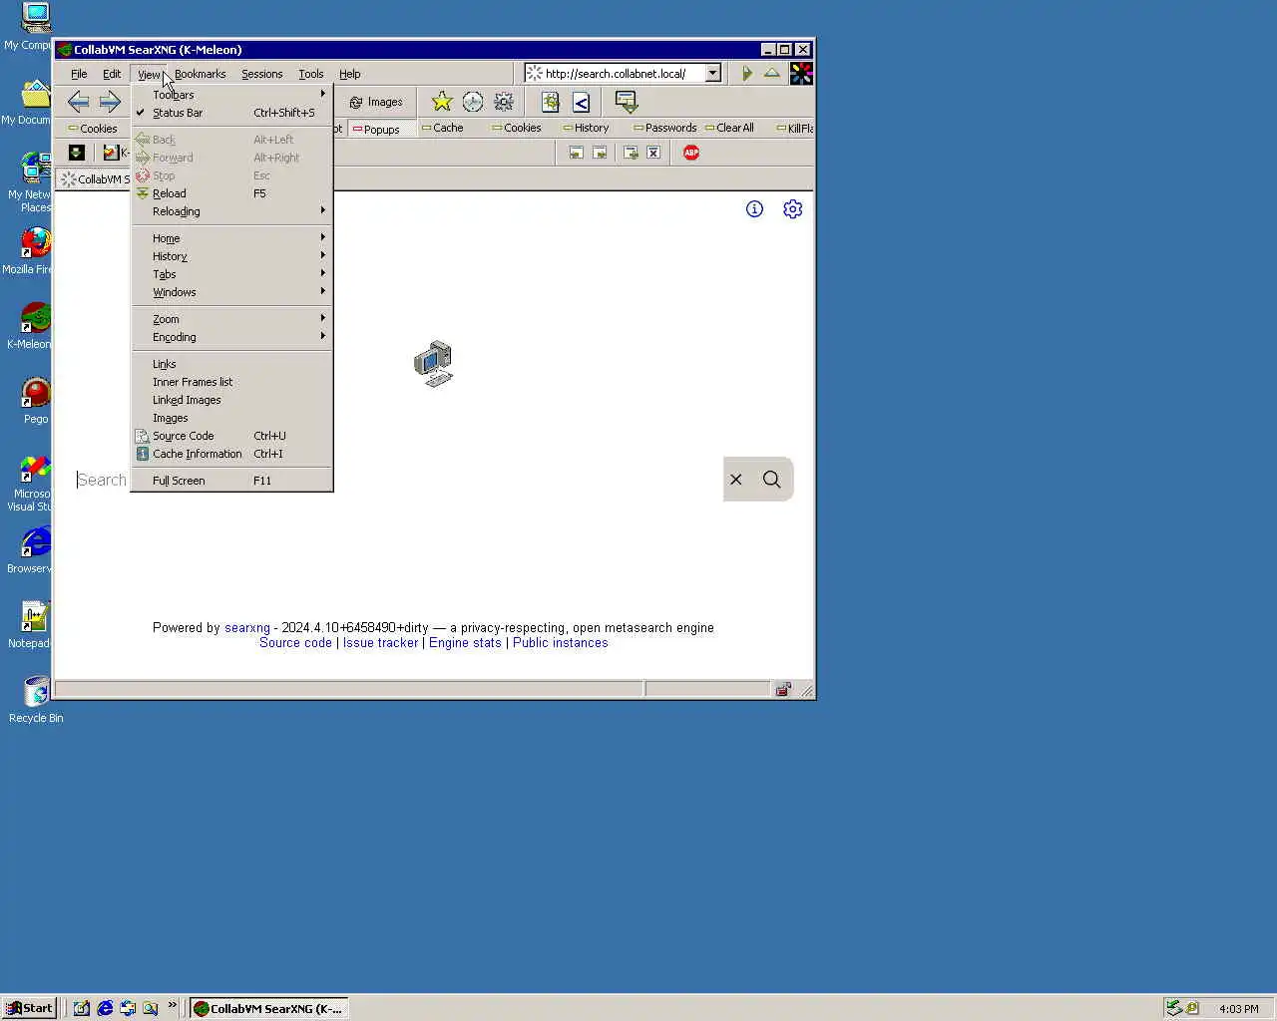Screen dimensions: 1277x1021
Task: Click the searxng hyperlink in footer
Action: coord(247,628)
